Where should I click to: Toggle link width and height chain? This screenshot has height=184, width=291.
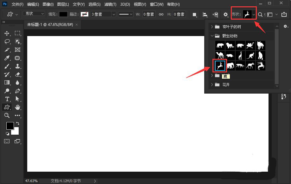tap(161, 14)
